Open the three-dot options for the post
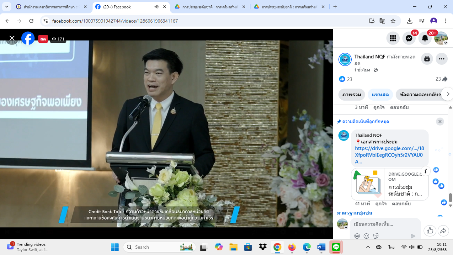 [442, 59]
